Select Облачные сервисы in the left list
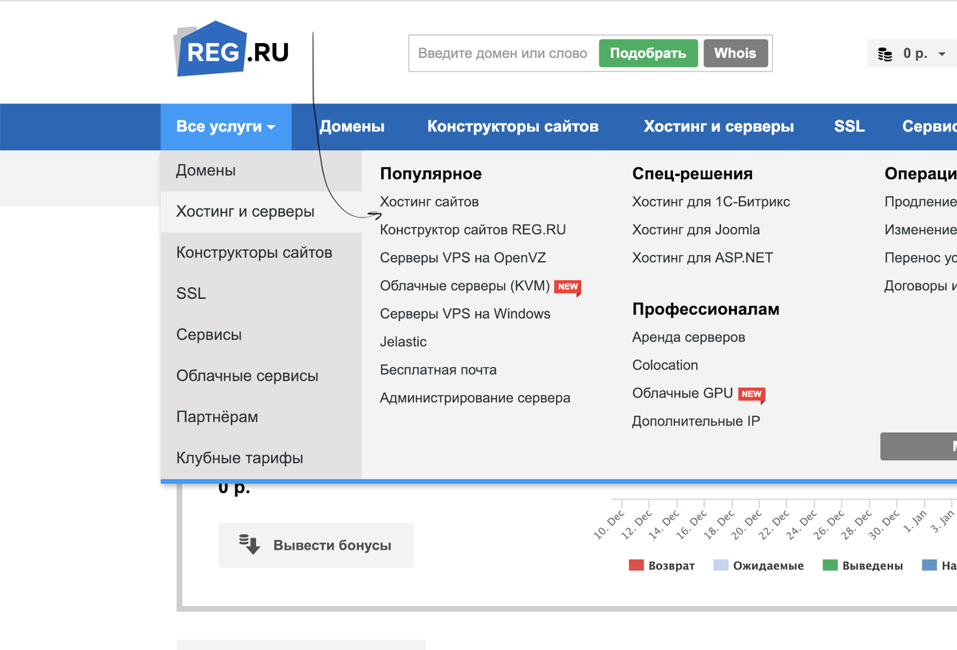This screenshot has height=650, width=957. coord(261,376)
